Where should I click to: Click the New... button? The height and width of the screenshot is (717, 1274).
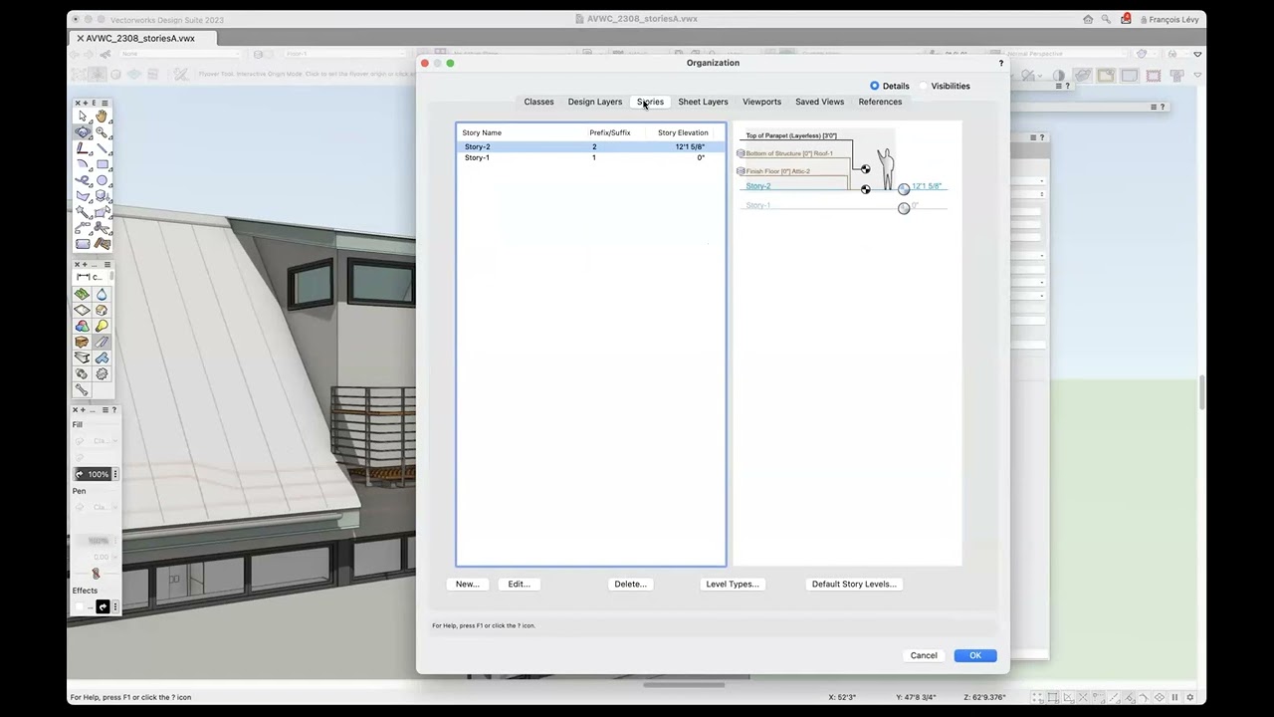467,585
